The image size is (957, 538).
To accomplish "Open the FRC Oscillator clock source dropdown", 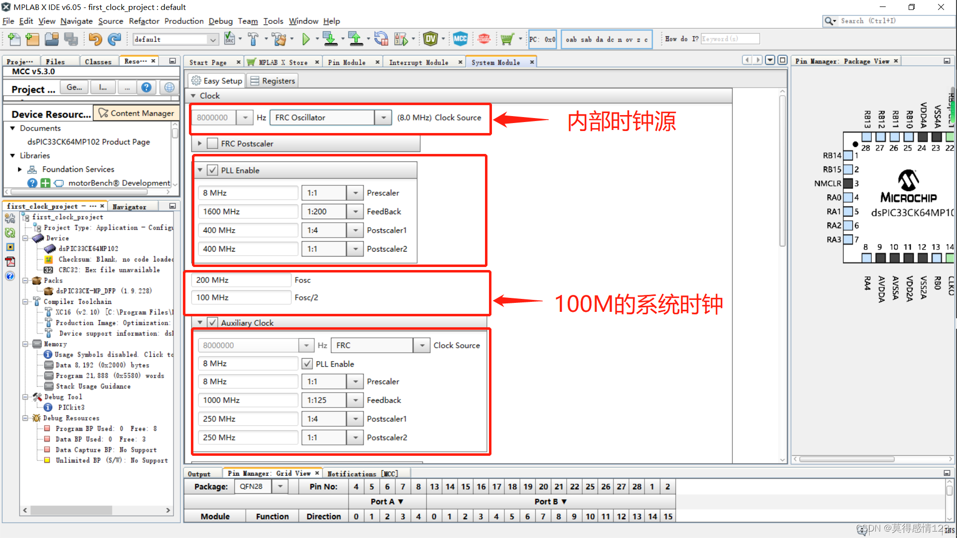I will click(383, 117).
